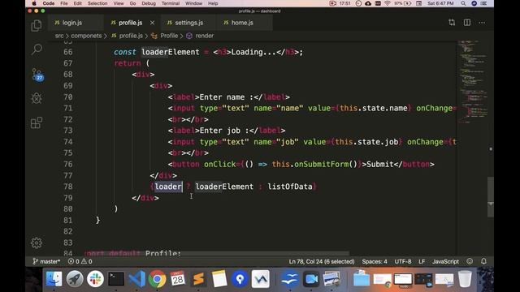This screenshot has width=520, height=292.
Task: Click the componets breadcrumb
Action: [x=86, y=36]
